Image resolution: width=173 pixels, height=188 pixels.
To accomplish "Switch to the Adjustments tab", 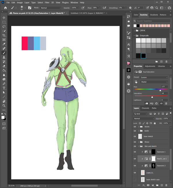I will click(x=150, y=66).
